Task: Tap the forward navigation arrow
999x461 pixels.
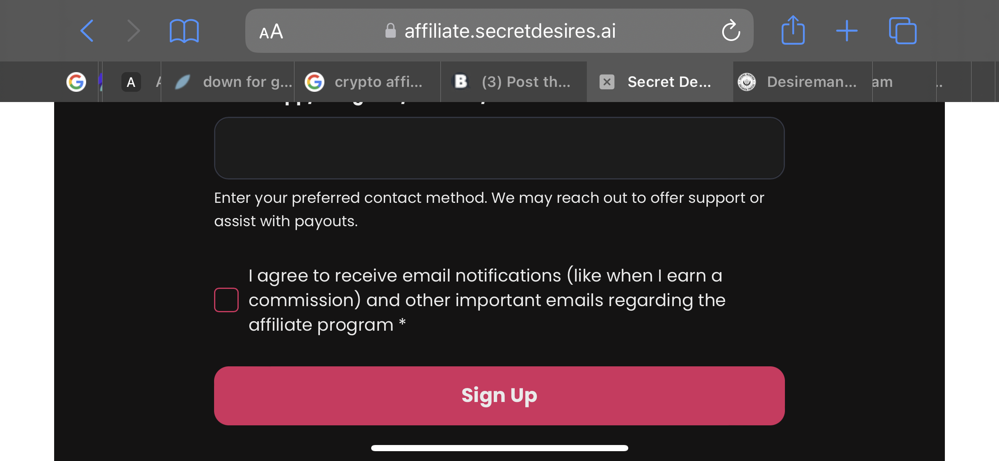Action: coord(134,31)
